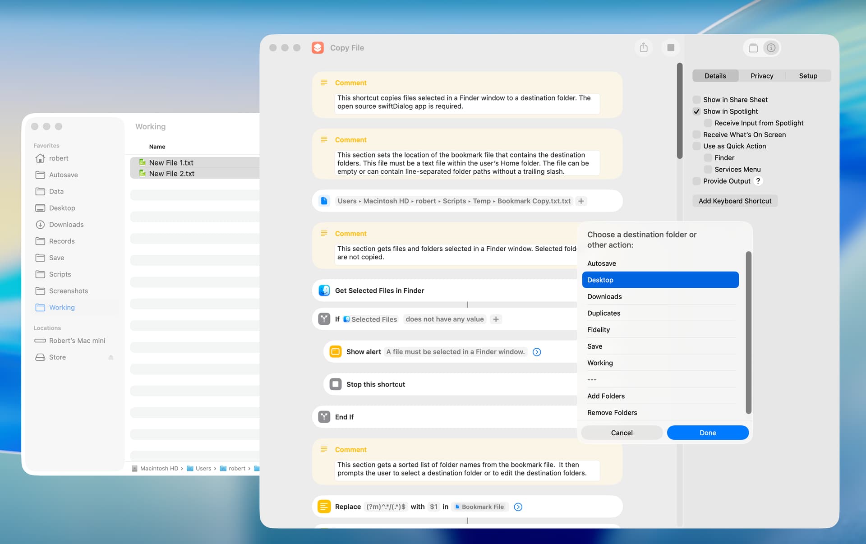Click the Shortcut Details info icon
The height and width of the screenshot is (544, 866).
point(771,48)
